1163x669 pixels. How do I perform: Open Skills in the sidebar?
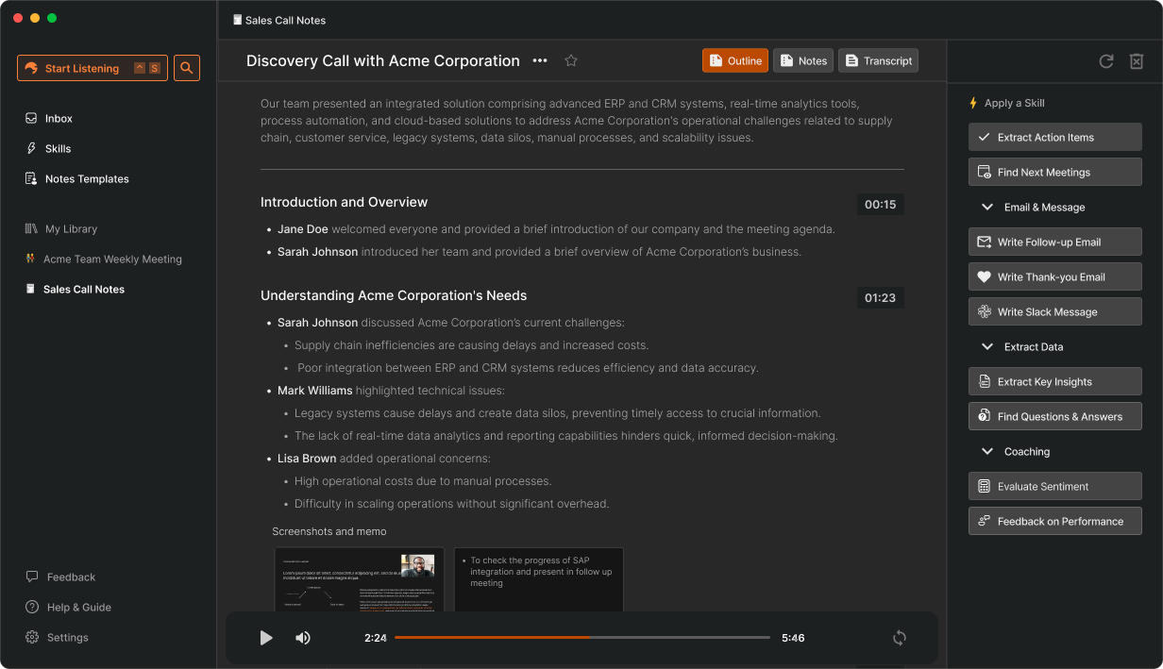(x=58, y=149)
